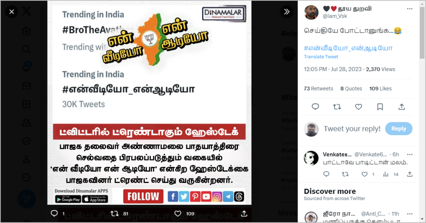Image resolution: width=426 pixels, height=223 pixels.
Task: Like the tweet with the sidebar heart icon
Action: [358, 107]
